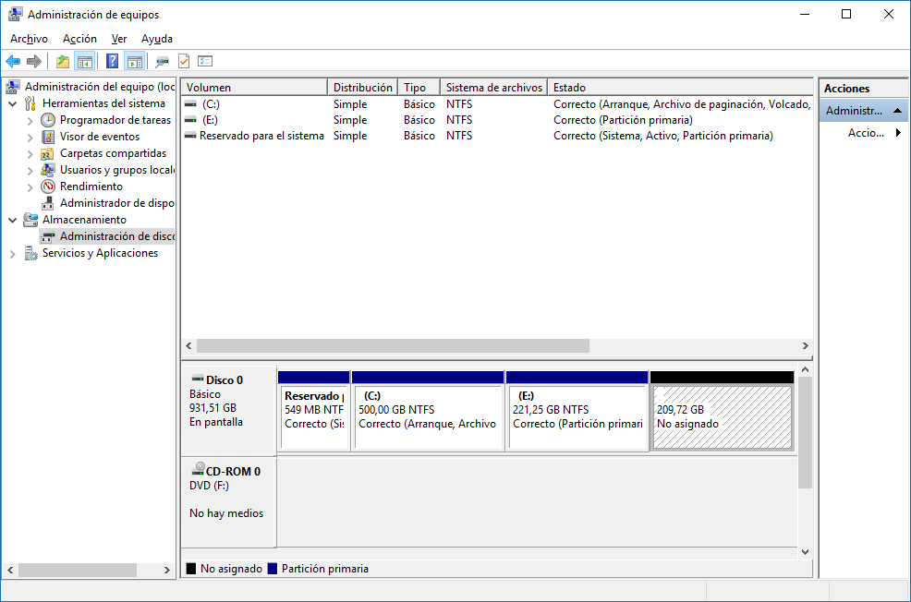Click the CD-ROM 0 disc icon
This screenshot has width=911, height=602.
click(198, 469)
